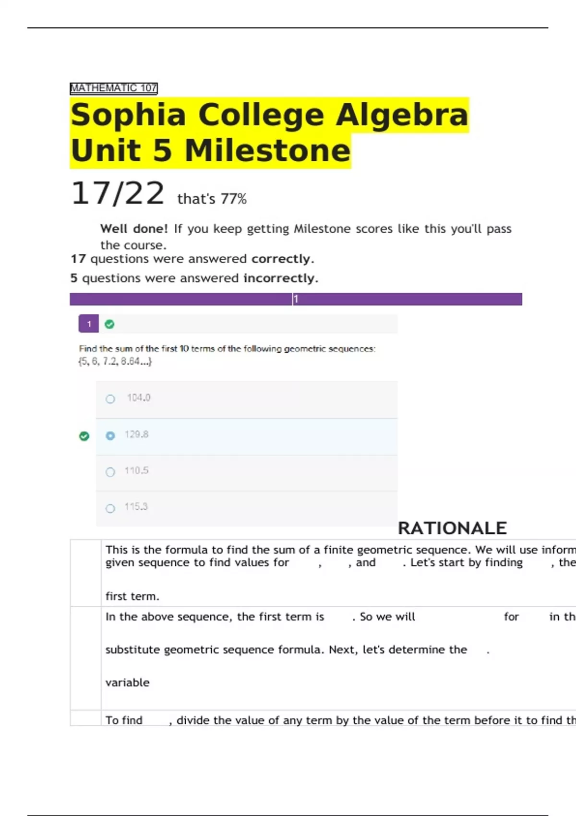Click the {5, 6, 7.2, 8.64...} sequence text
Screen dimensions: 576x816
(115, 361)
